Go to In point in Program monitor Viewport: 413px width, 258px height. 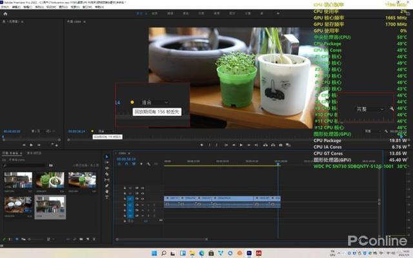(x=226, y=145)
